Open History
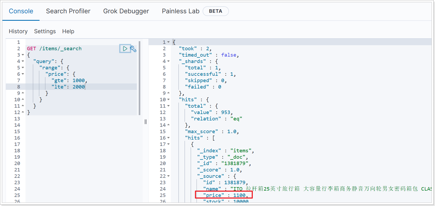 (18, 31)
